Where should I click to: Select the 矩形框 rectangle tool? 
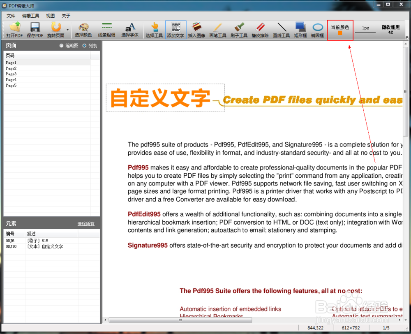click(x=300, y=30)
